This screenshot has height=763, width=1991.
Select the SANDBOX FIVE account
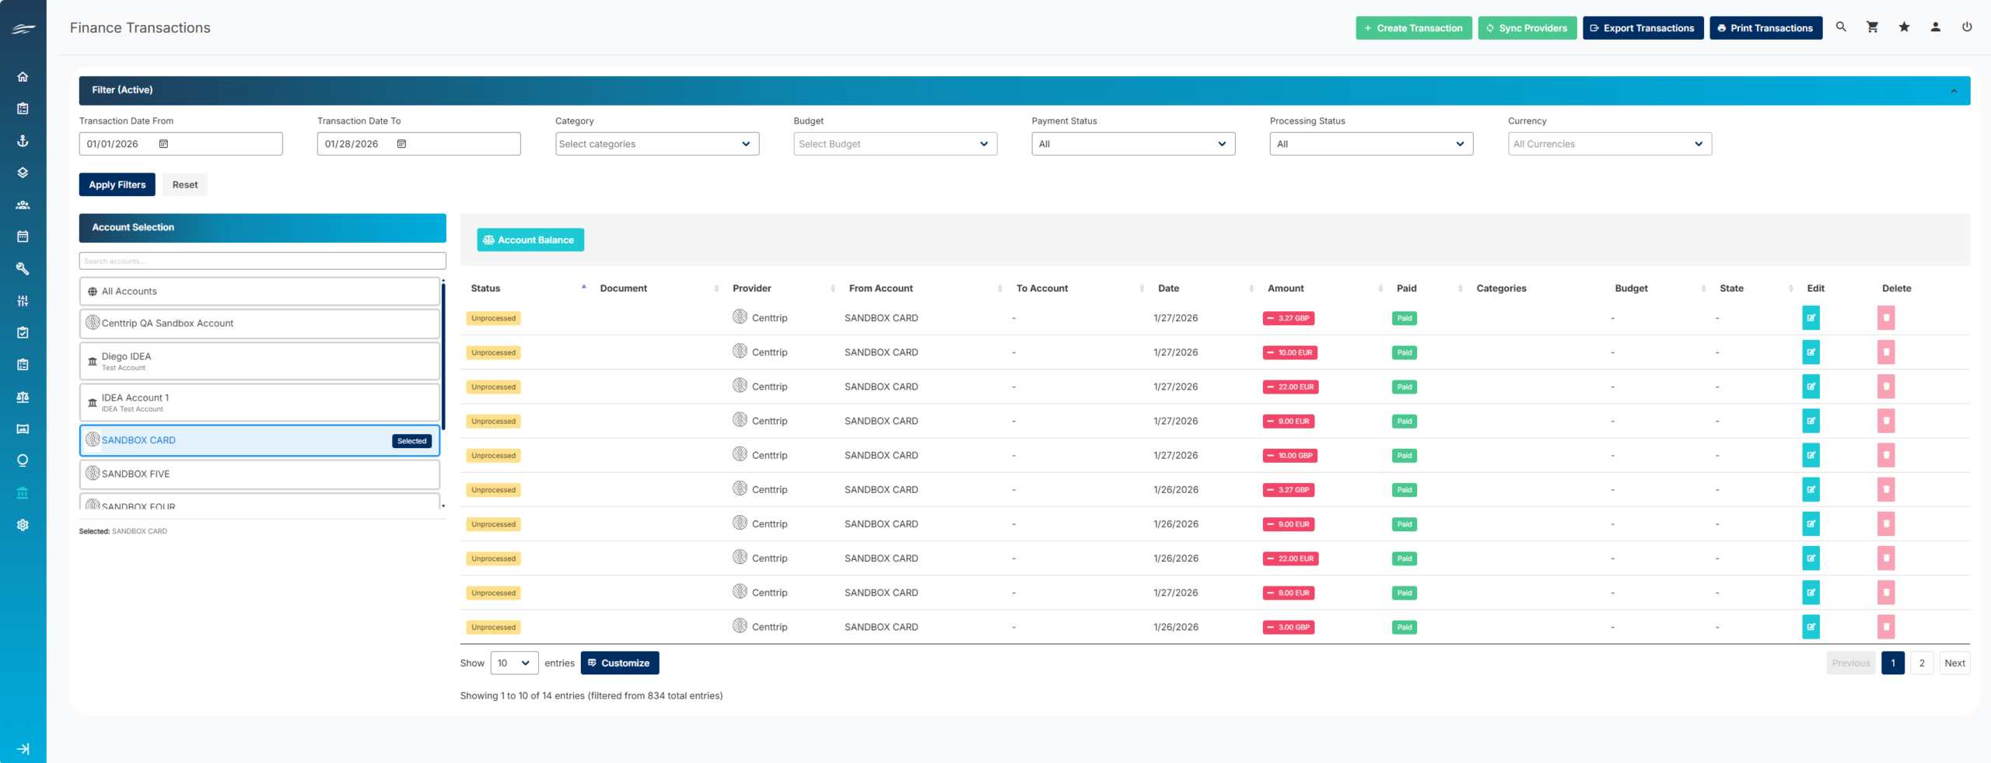point(259,474)
